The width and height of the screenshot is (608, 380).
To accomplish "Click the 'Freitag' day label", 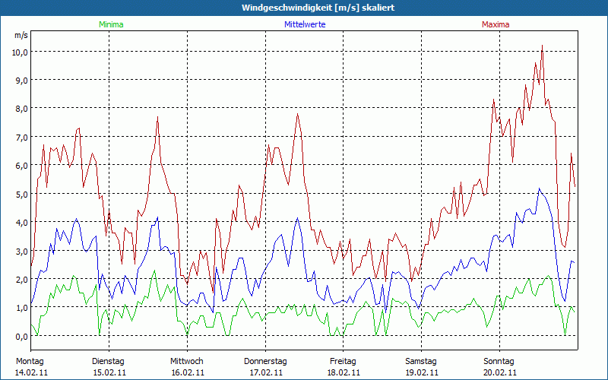I will point(344,362).
